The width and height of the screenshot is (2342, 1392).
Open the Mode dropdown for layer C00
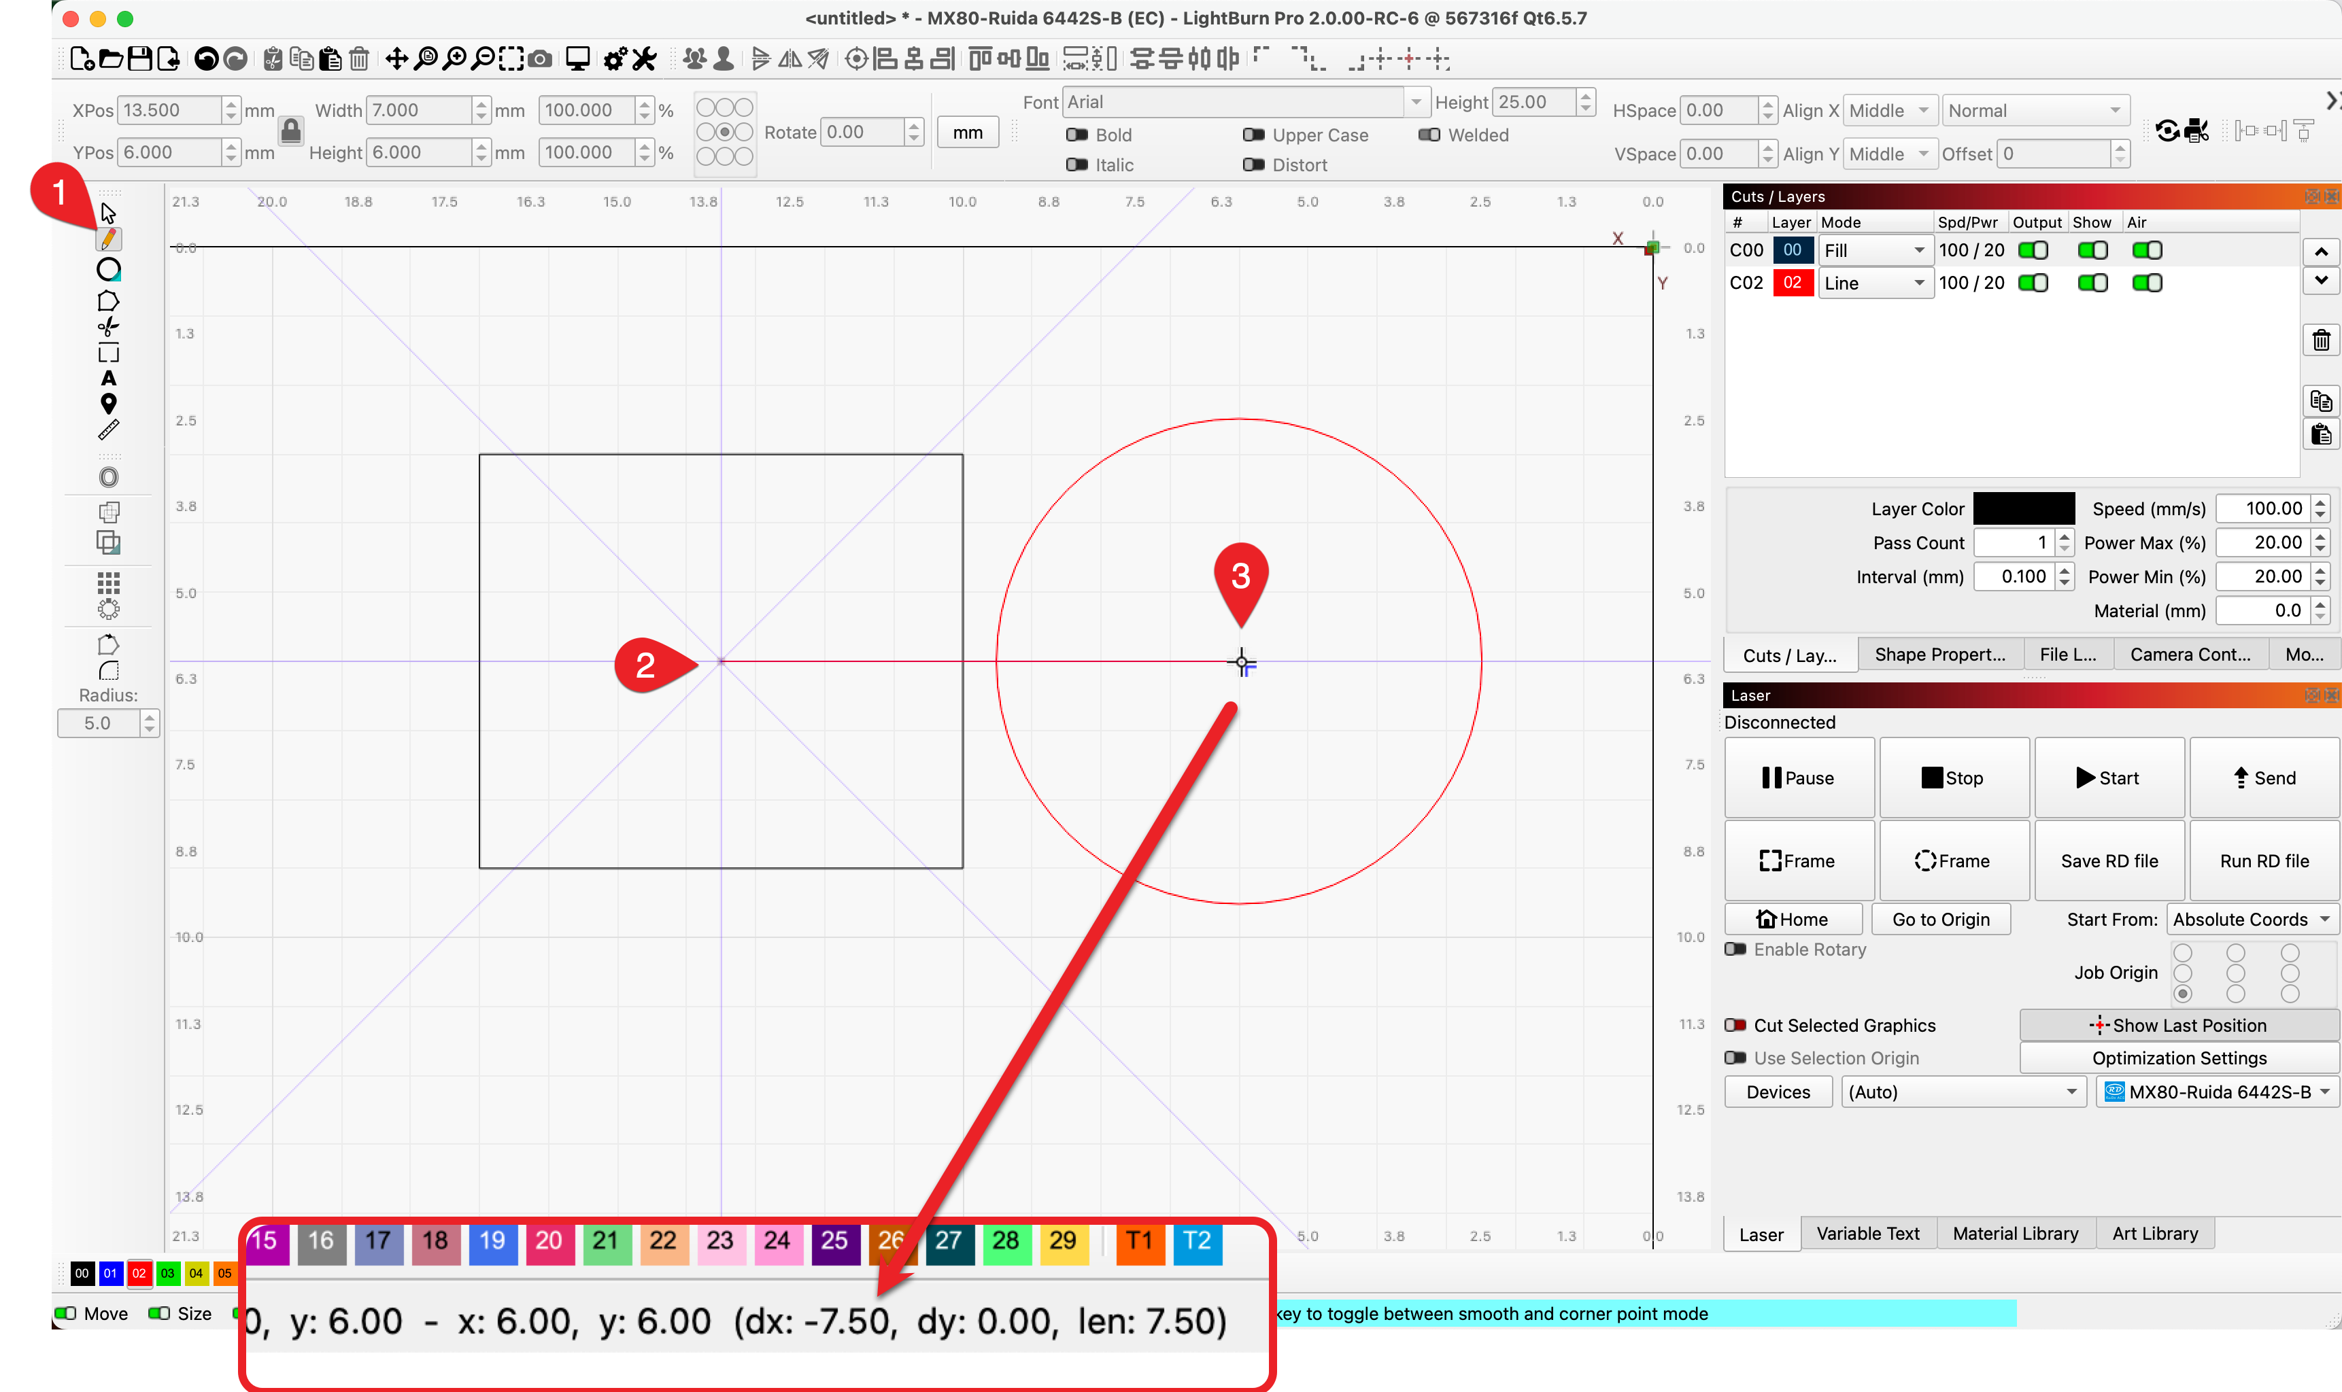[x=1875, y=250]
